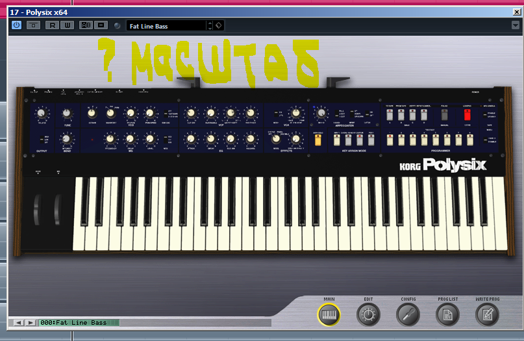Click the VCF KBD TRACK knob
The height and width of the screenshot is (341, 524).
click(250, 113)
